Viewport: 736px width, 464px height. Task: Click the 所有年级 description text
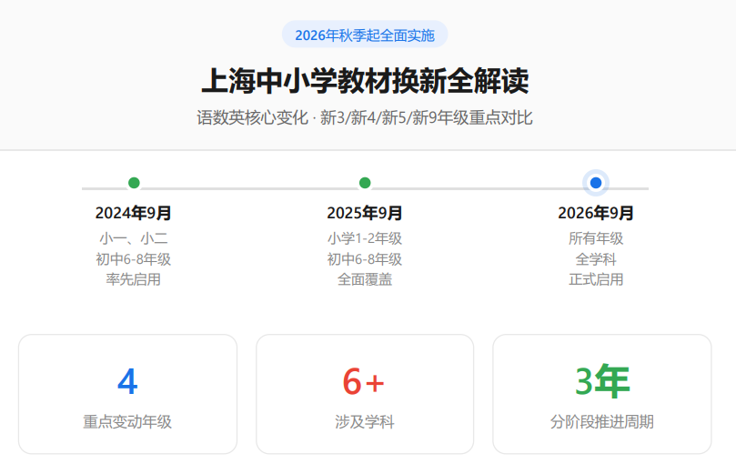click(596, 238)
